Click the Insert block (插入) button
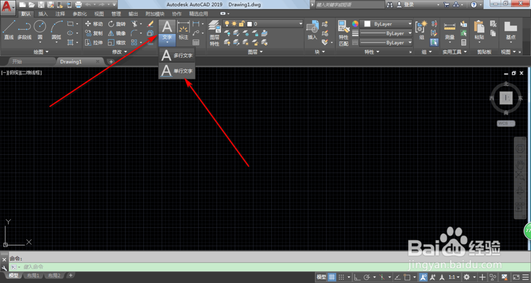 312,30
